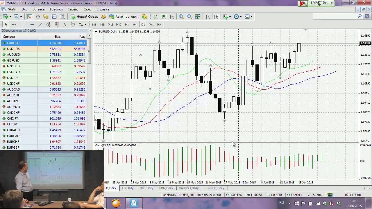Viewport: 372px width, 209px height.
Task: Select the text label T tool
Action: 73,25
